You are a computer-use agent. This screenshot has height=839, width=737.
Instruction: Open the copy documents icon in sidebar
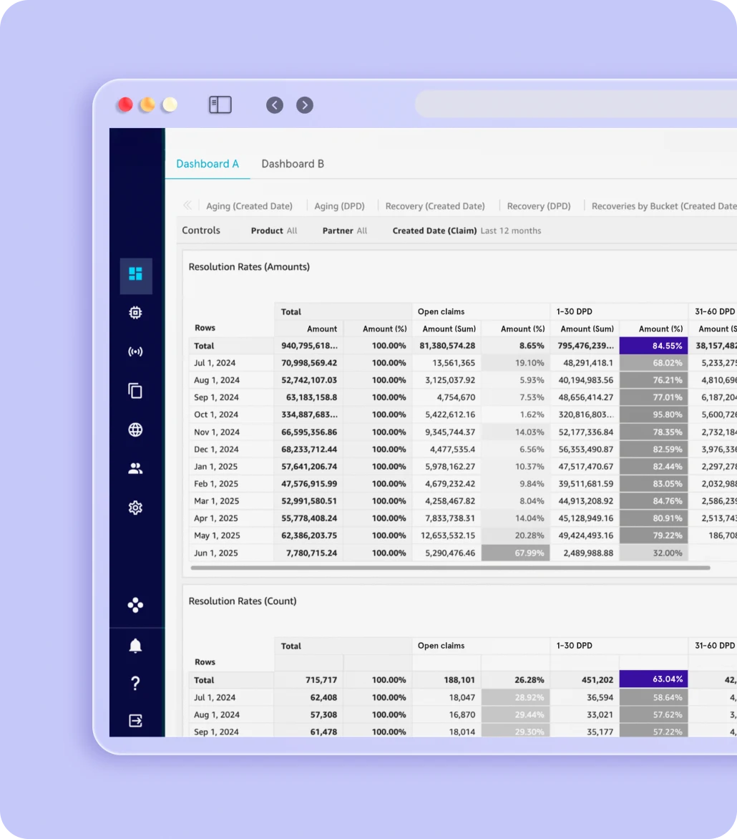pos(135,391)
